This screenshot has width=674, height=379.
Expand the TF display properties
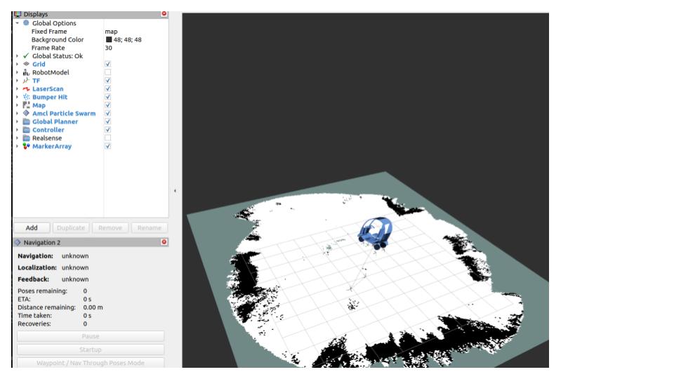[17, 80]
